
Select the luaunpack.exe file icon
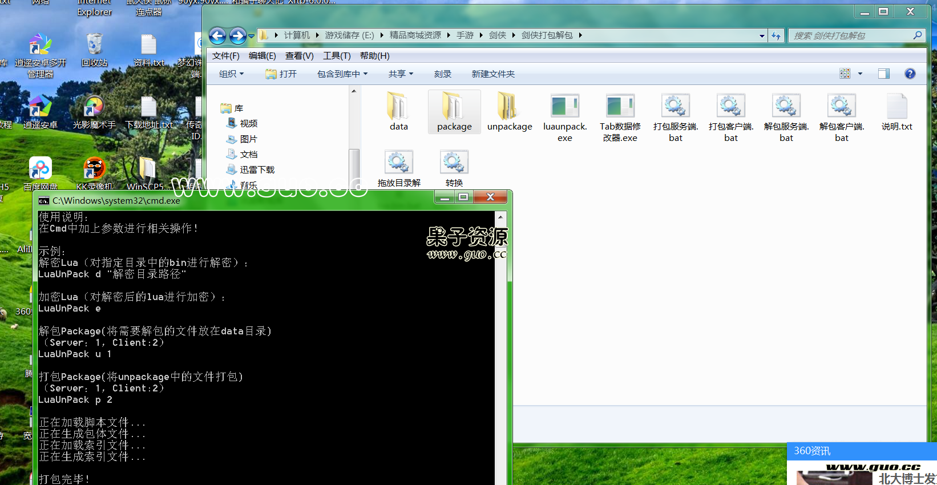click(x=564, y=107)
